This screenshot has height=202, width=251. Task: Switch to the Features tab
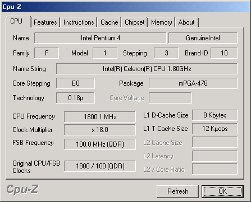click(45, 22)
